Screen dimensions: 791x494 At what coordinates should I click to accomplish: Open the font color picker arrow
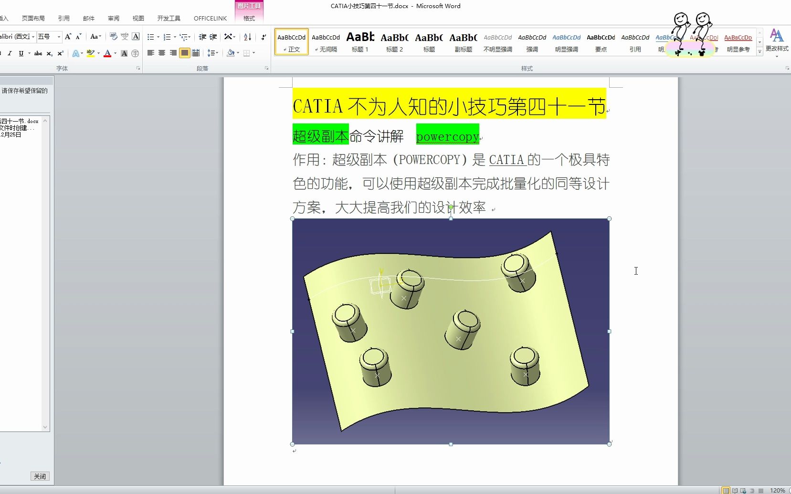tap(115, 53)
